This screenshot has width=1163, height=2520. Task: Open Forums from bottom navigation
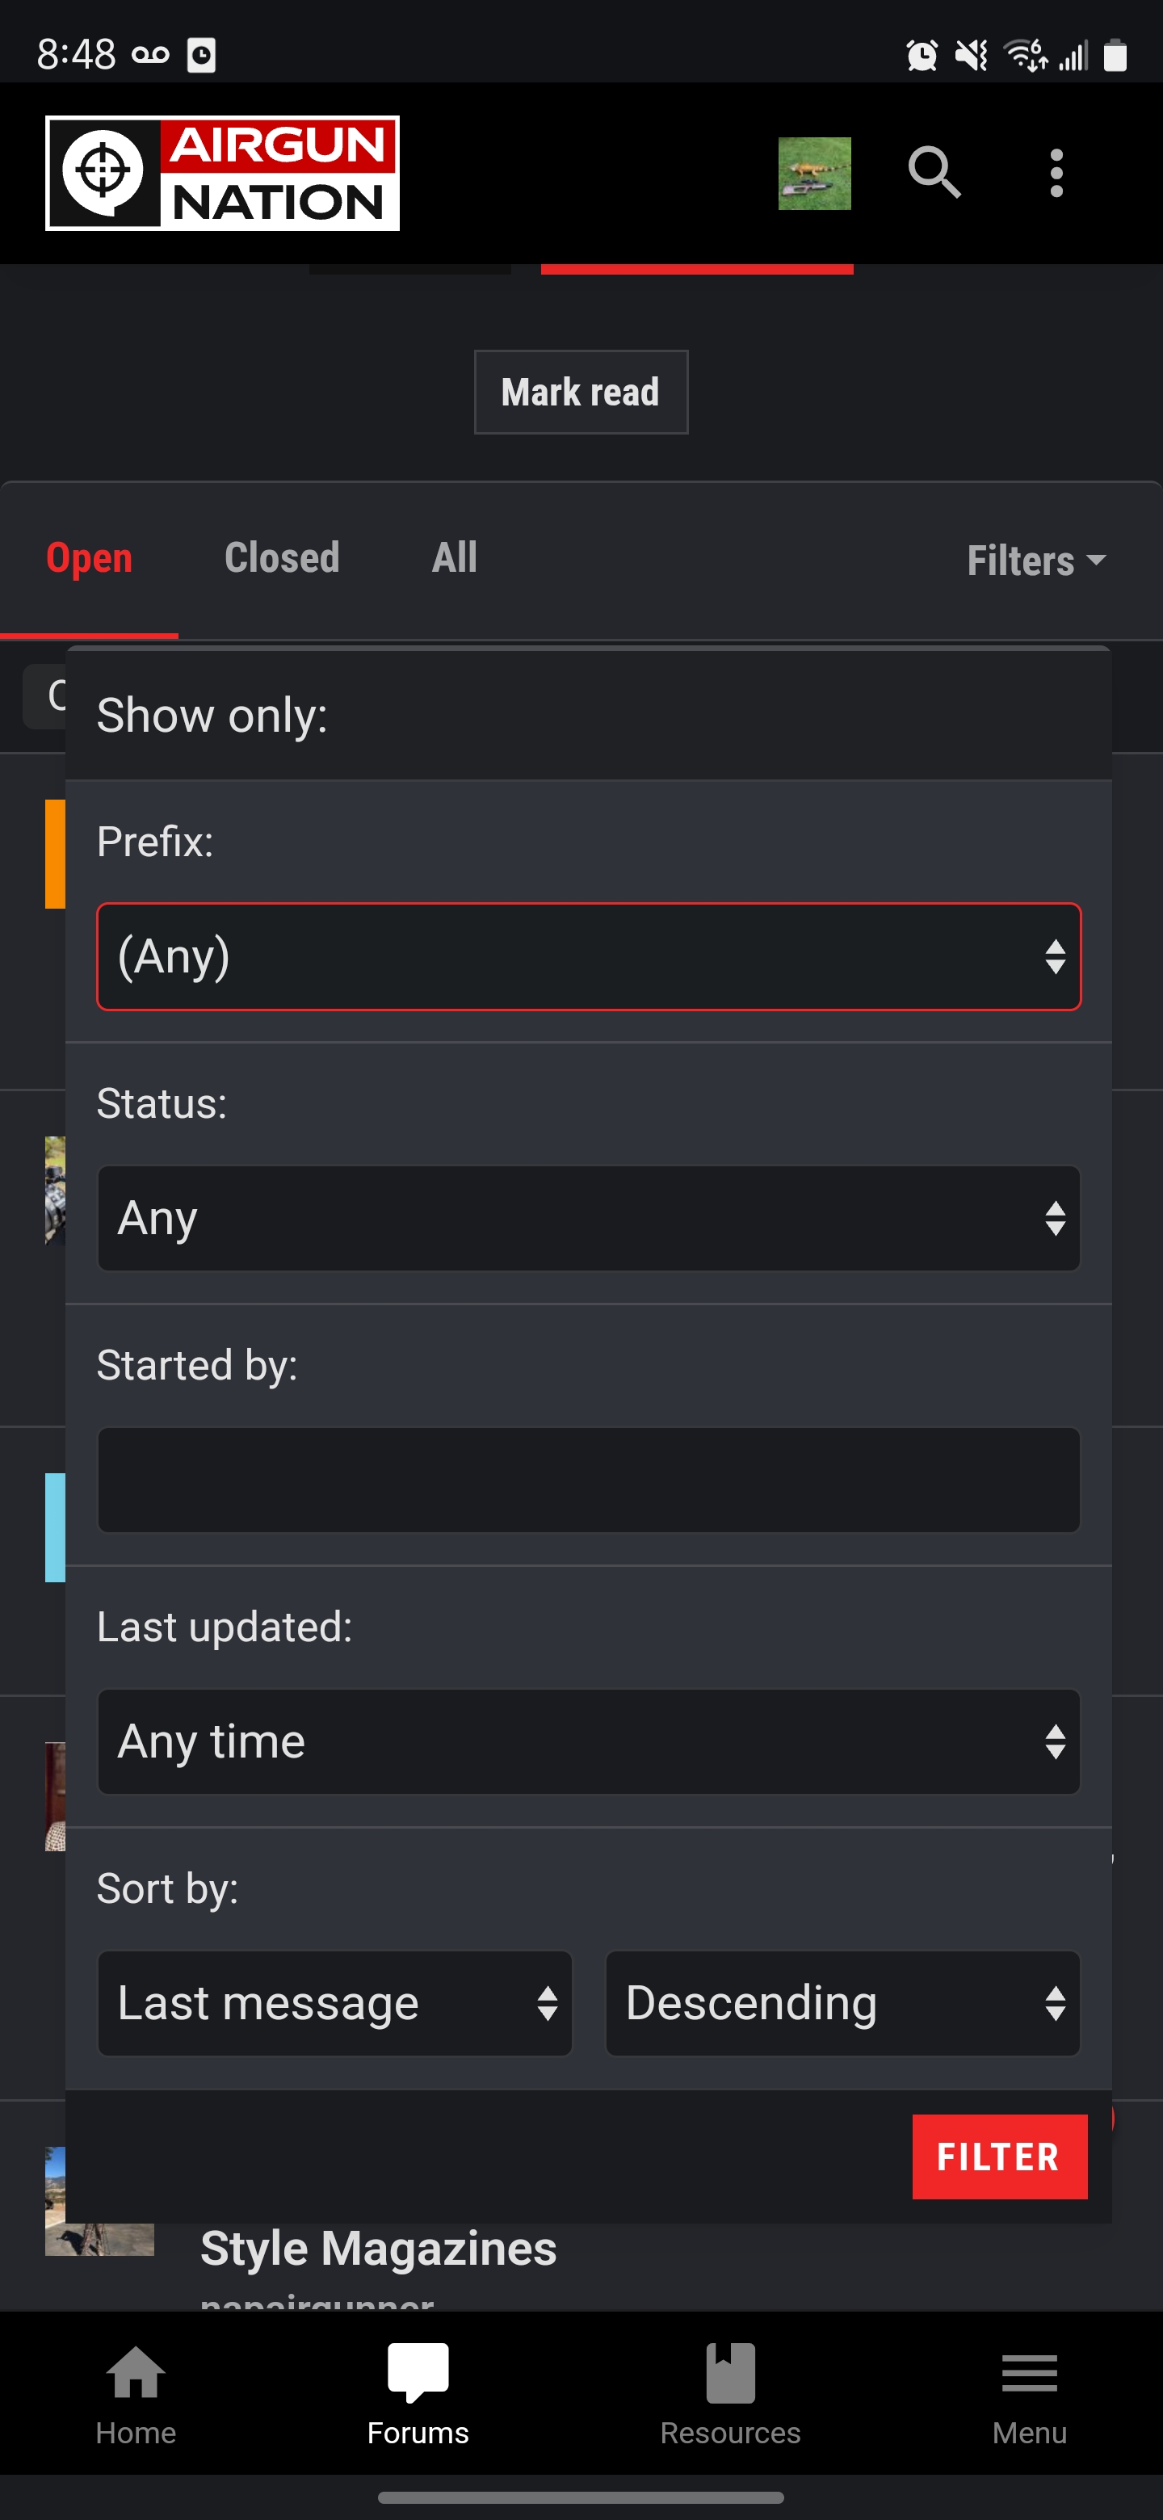418,2394
